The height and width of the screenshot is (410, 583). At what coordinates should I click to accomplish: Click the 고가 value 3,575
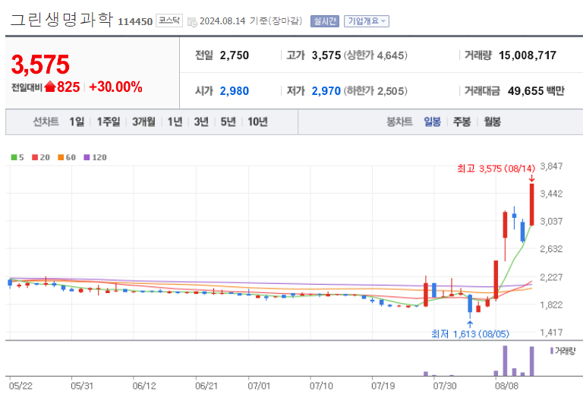click(x=326, y=55)
